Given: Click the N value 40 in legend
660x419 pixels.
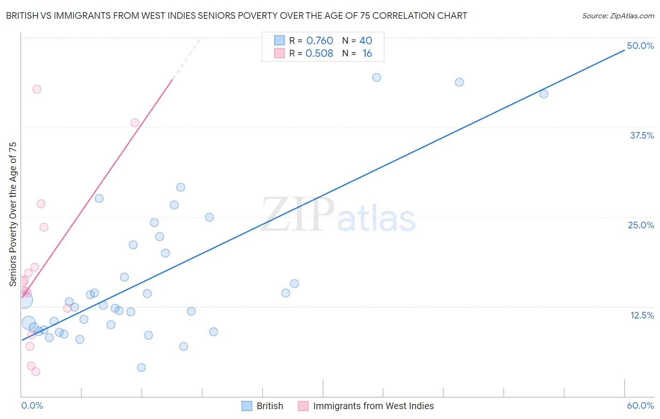Looking at the screenshot, I should pos(366,40).
